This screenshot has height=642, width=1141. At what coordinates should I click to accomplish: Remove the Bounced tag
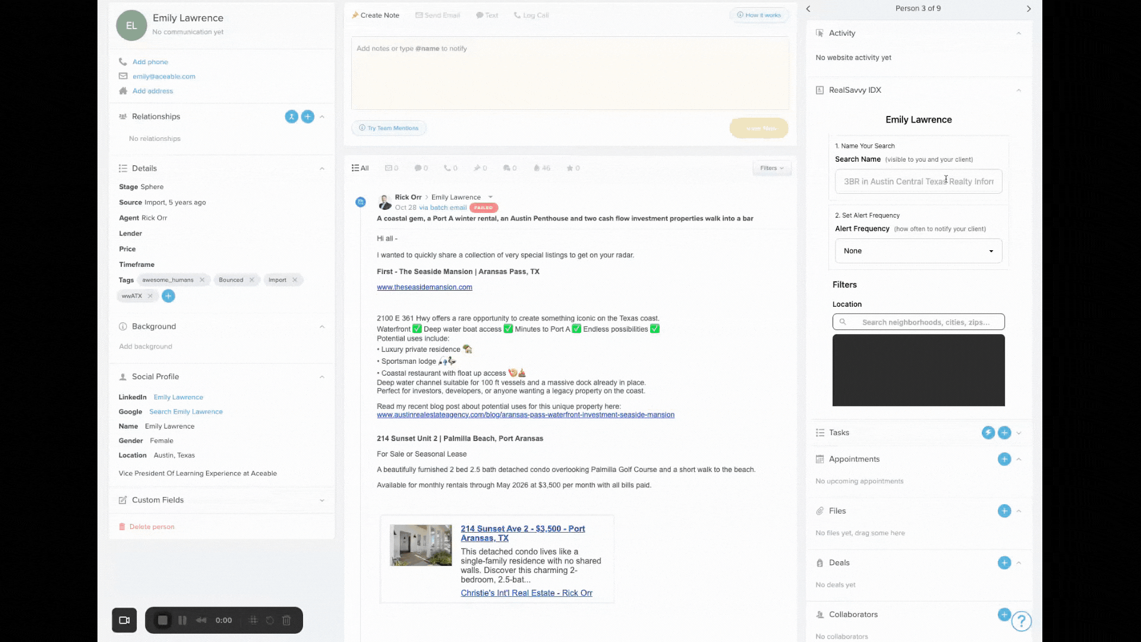[x=252, y=279]
